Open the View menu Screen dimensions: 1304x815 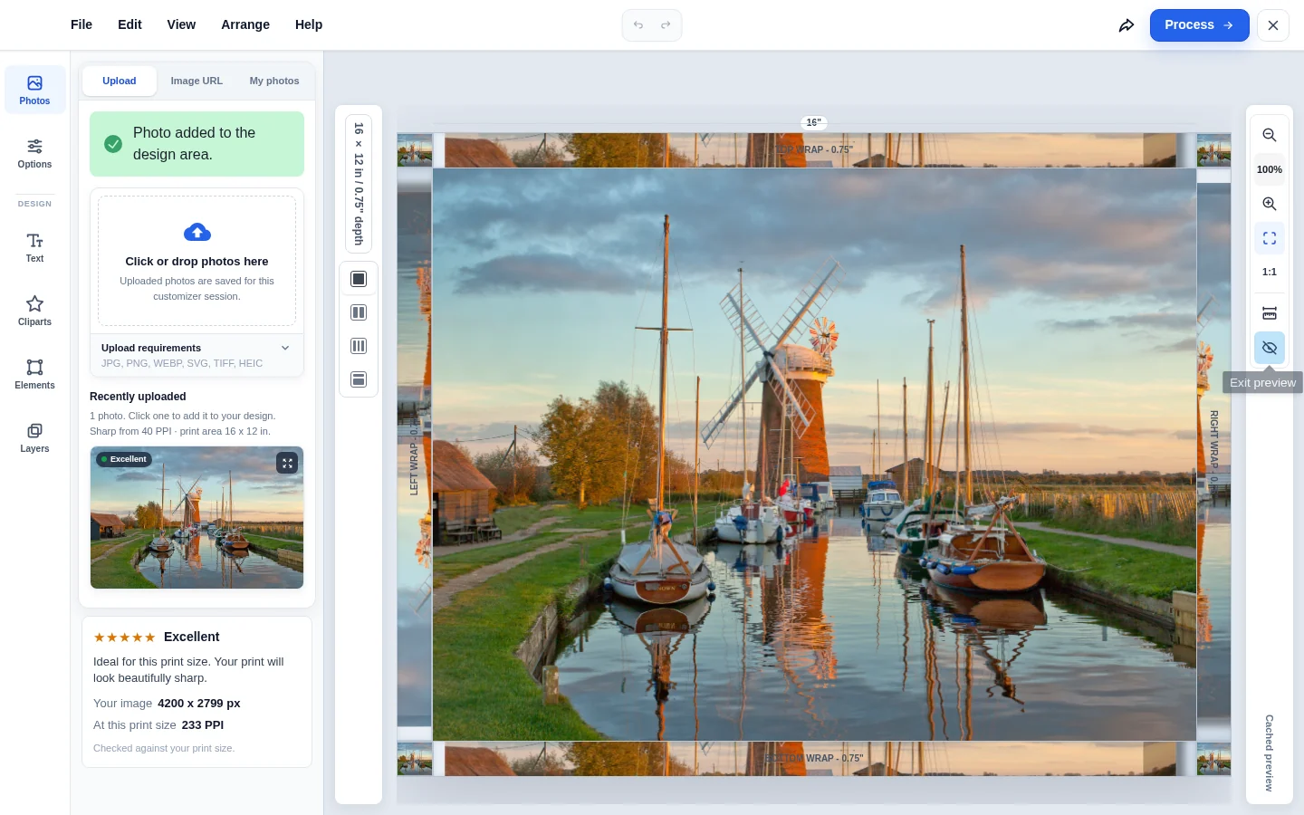coord(181,24)
